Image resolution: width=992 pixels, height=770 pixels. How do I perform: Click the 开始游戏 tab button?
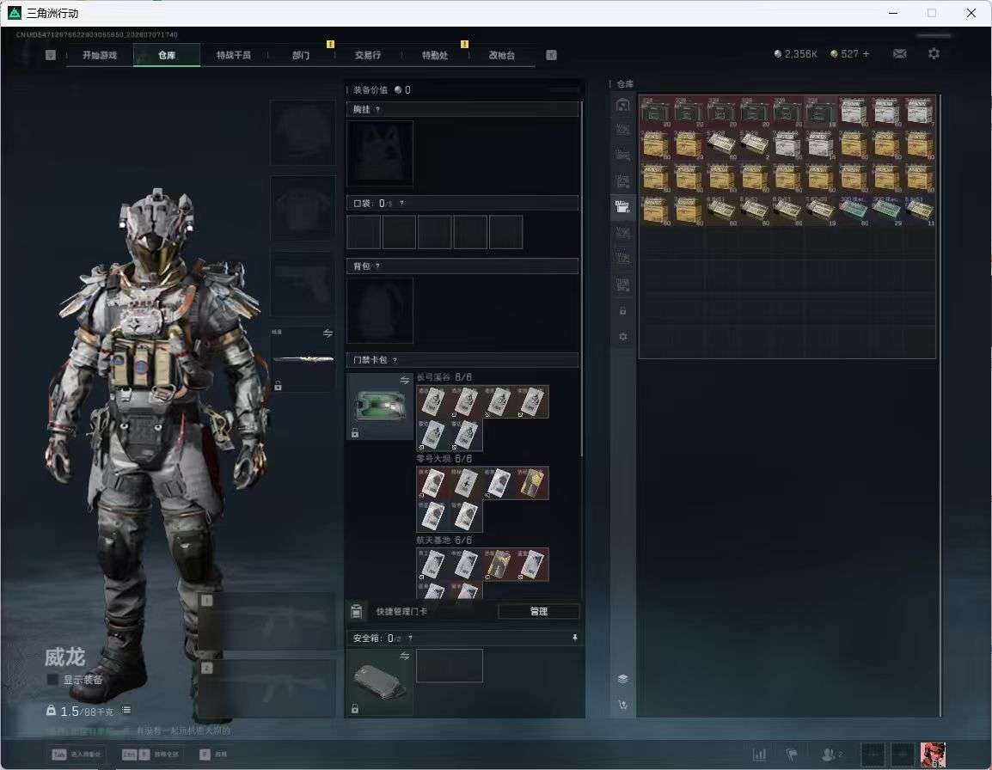100,55
